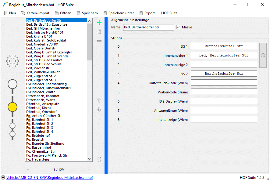Click the Name text field
Screen dimensions: 270x181
point(148,27)
